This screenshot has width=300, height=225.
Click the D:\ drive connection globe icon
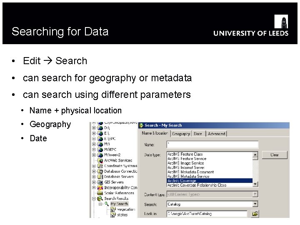(100, 128)
